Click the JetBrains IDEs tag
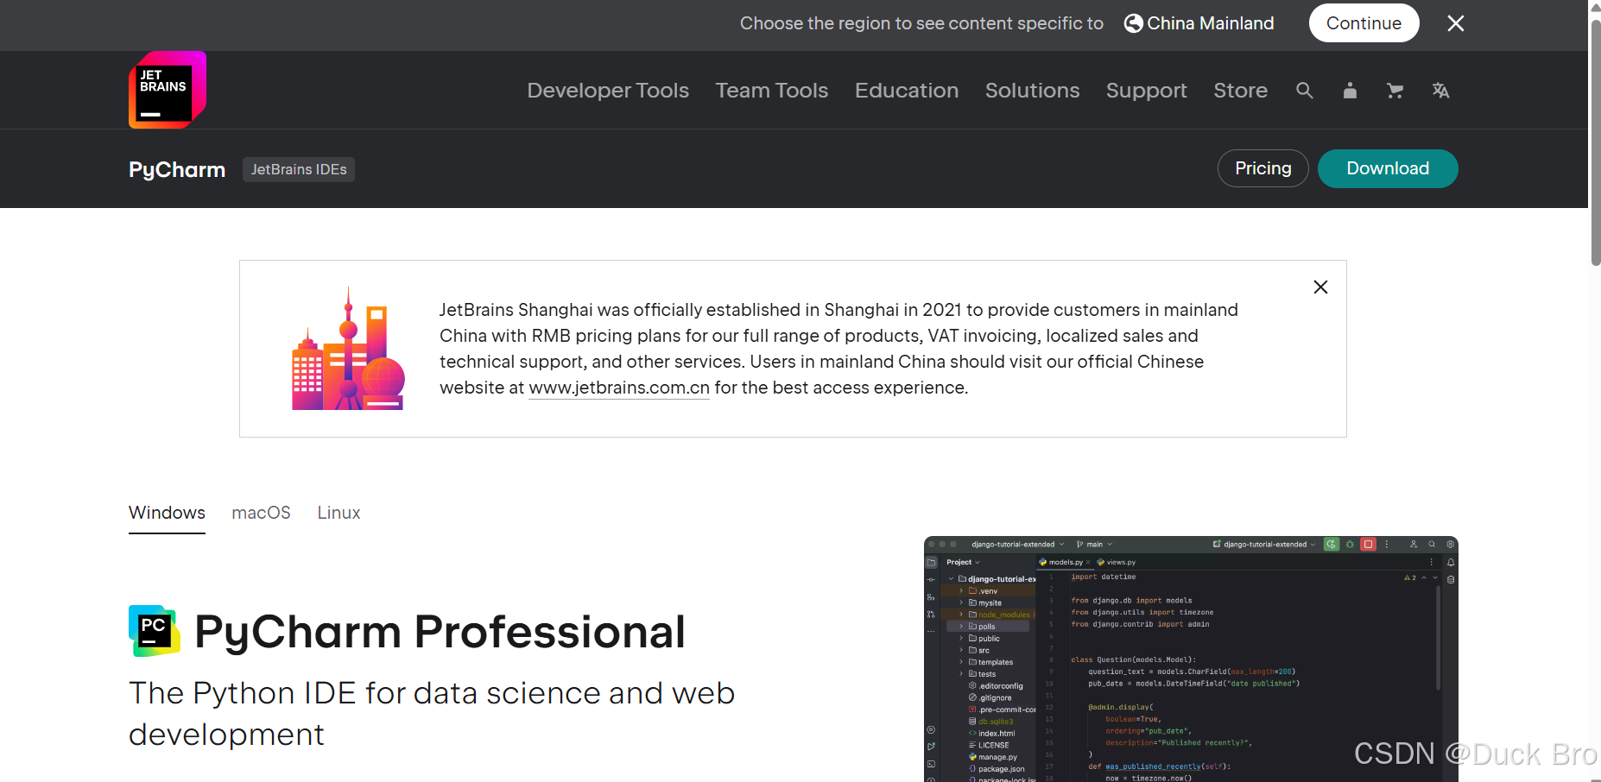The height and width of the screenshot is (782, 1601). (299, 170)
